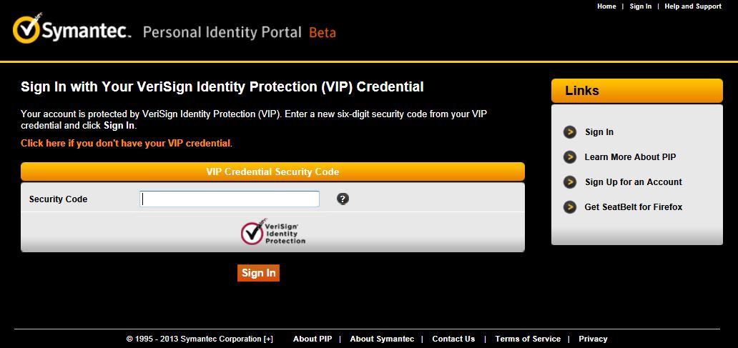Click the VeriSign Identity Protection badge
The height and width of the screenshot is (348, 738).
click(272, 232)
